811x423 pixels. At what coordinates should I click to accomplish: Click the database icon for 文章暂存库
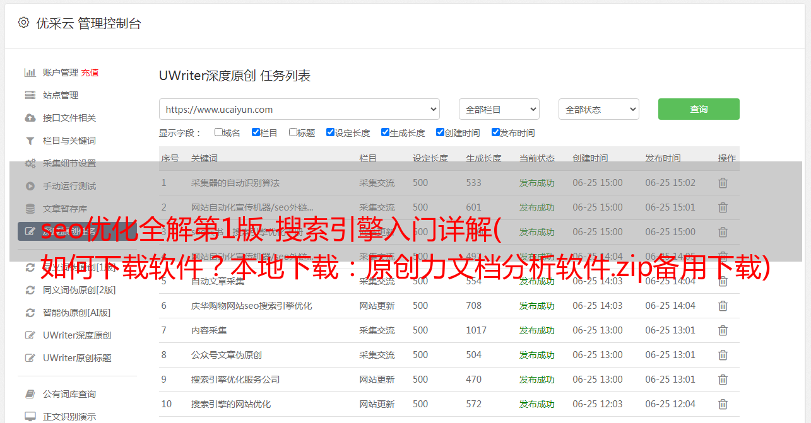[x=30, y=209]
